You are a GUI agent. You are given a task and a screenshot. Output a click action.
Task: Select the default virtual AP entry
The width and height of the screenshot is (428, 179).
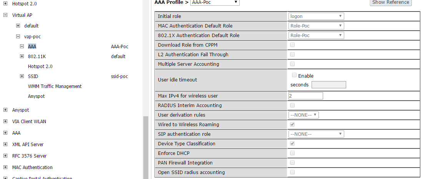pos(31,26)
